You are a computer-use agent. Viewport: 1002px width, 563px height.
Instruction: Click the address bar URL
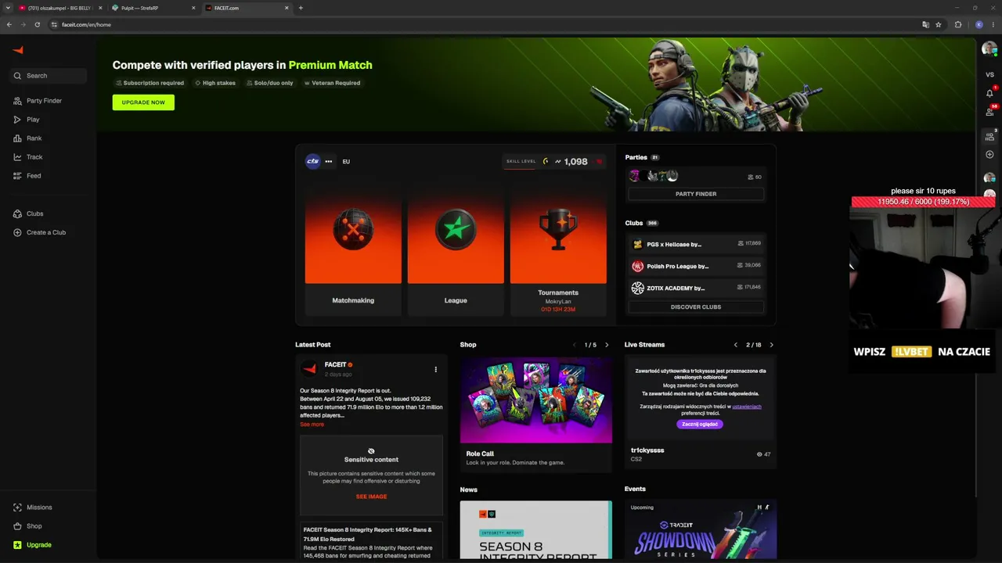tap(86, 25)
